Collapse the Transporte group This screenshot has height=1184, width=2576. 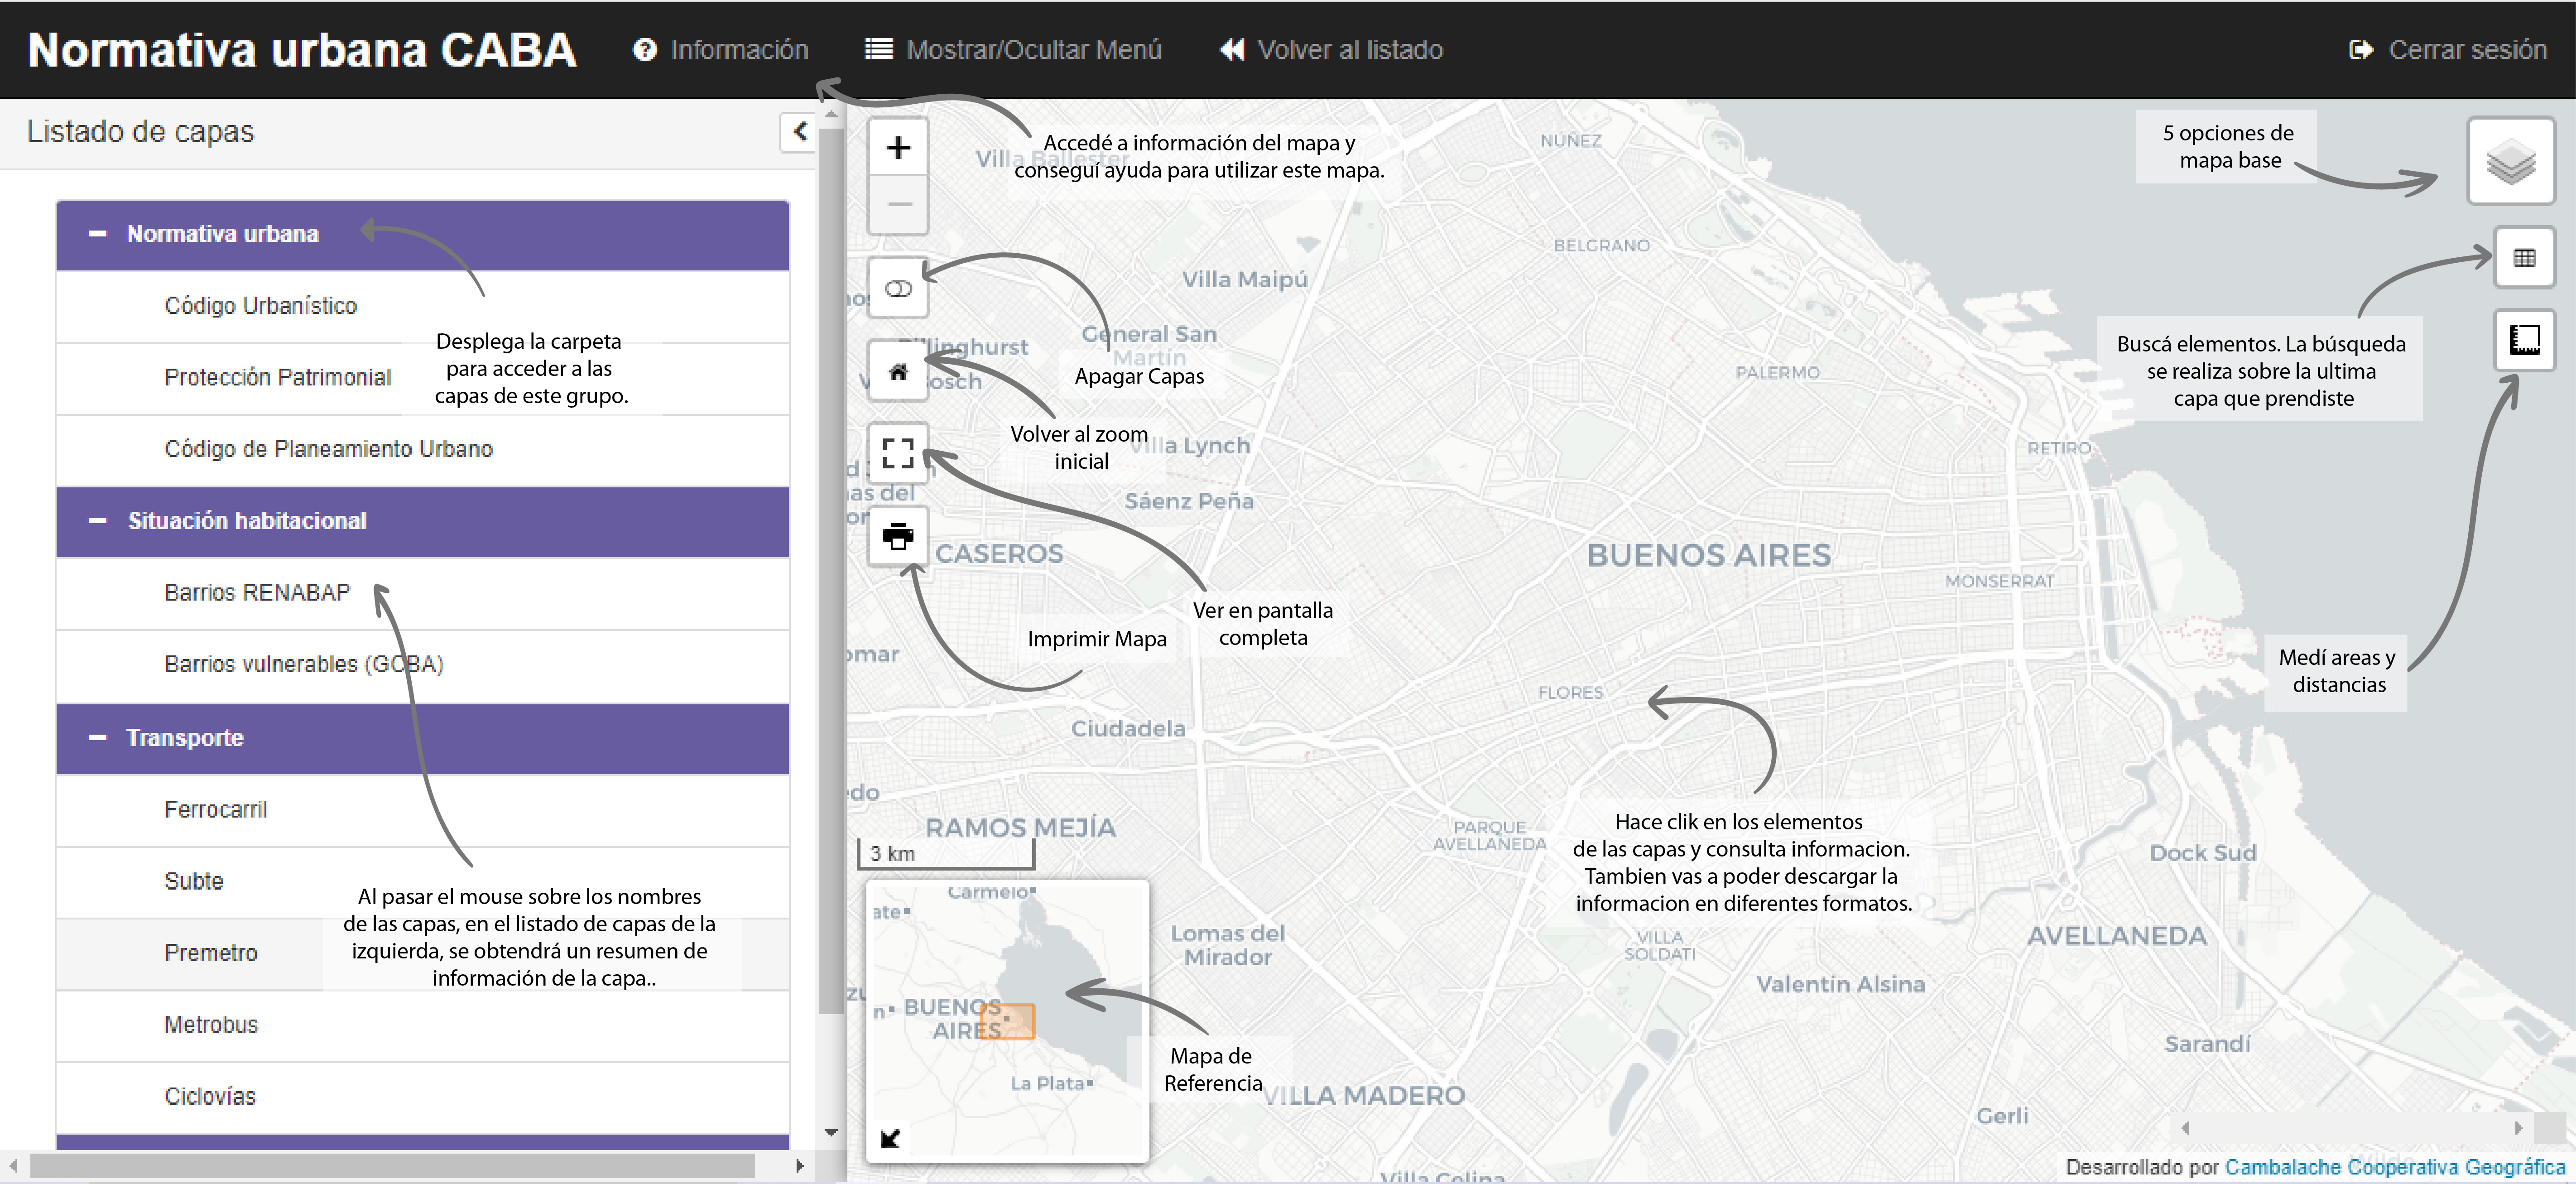(422, 739)
